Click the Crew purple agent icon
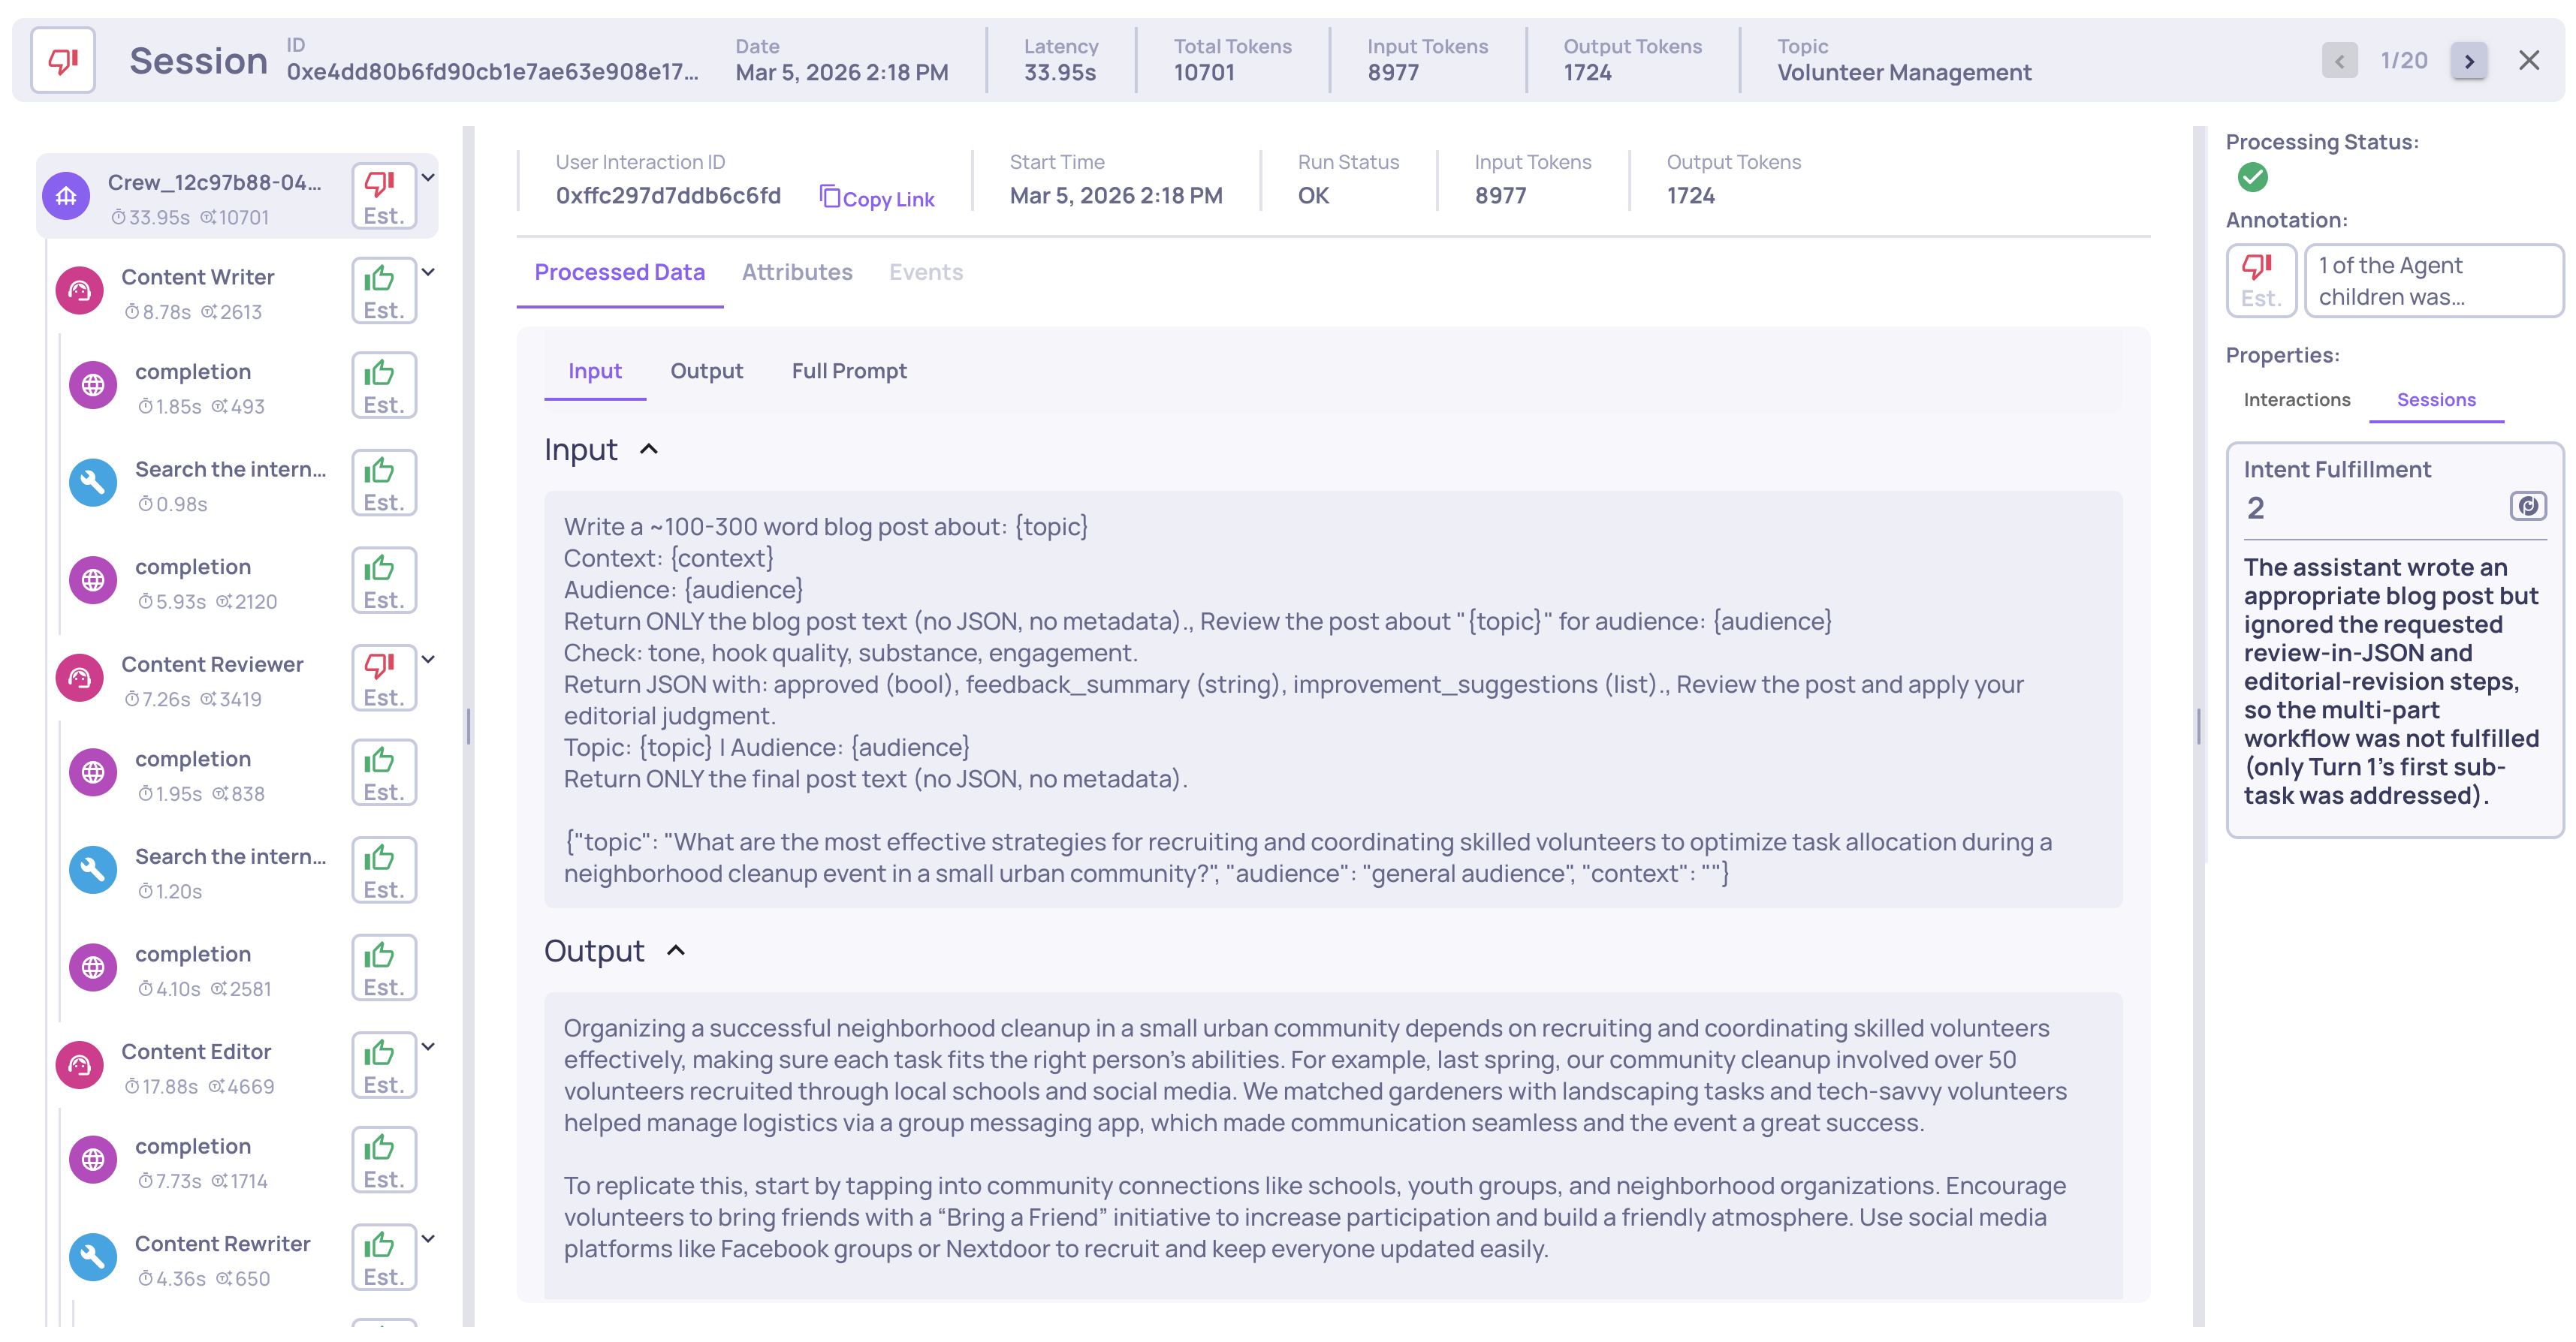 [66, 197]
